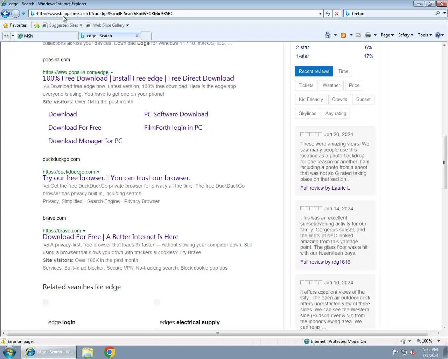
Task: Click the magnifier search icon
Action: click(437, 13)
